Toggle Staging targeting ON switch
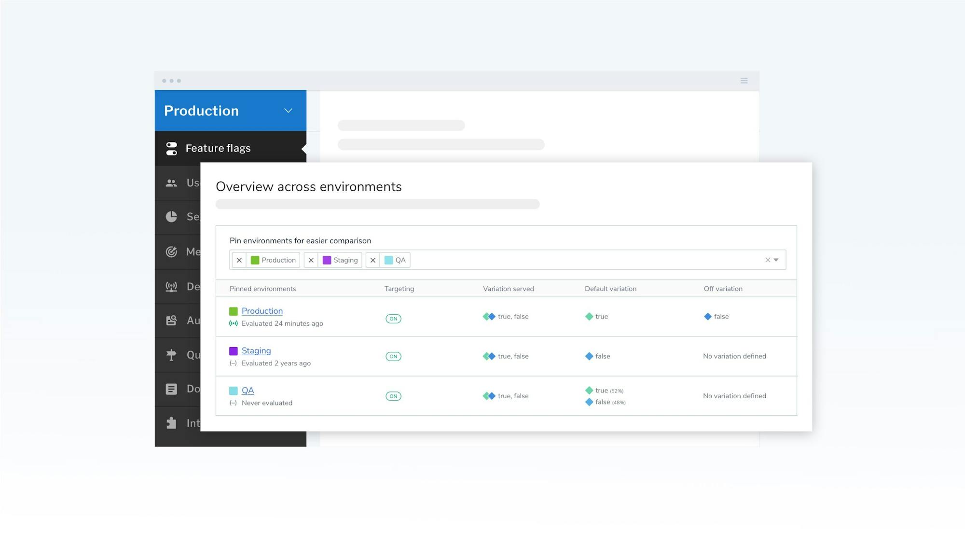The width and height of the screenshot is (965, 543). (393, 357)
